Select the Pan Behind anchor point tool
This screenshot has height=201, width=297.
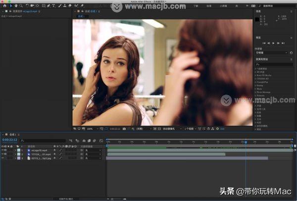38,6
